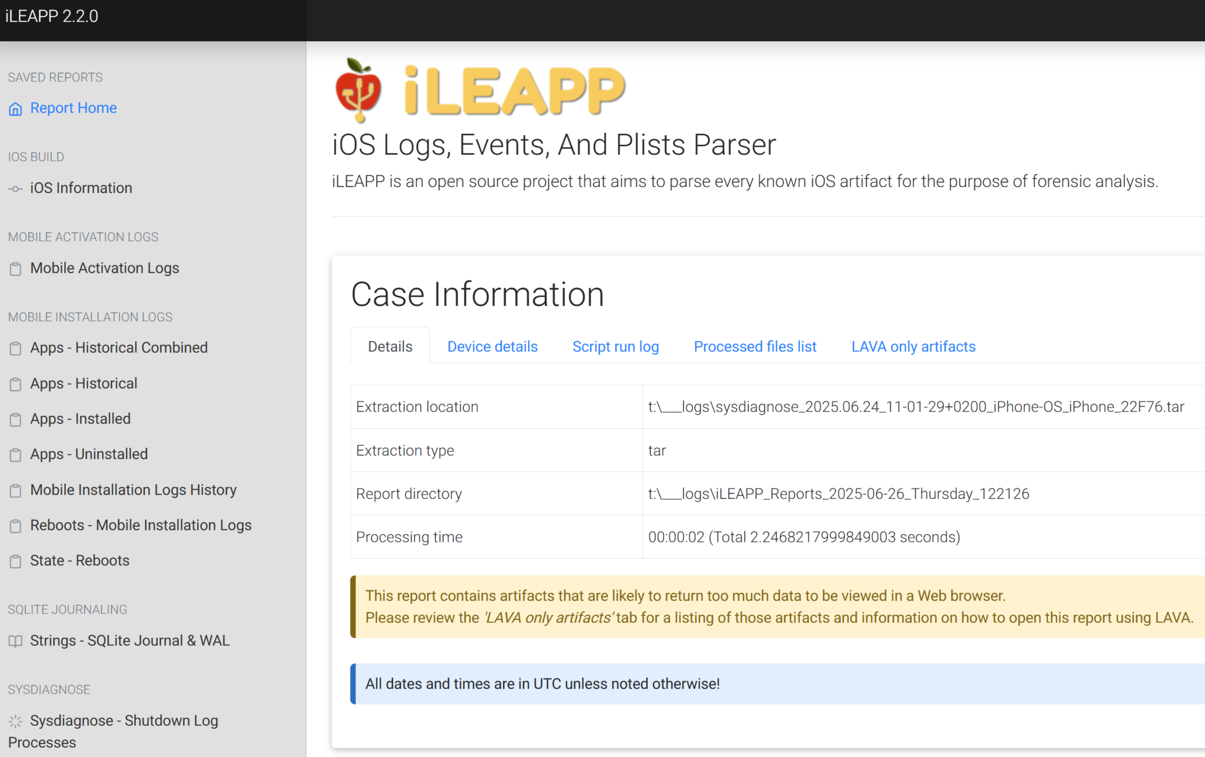Open the Report Home link
1205x757 pixels.
(73, 108)
